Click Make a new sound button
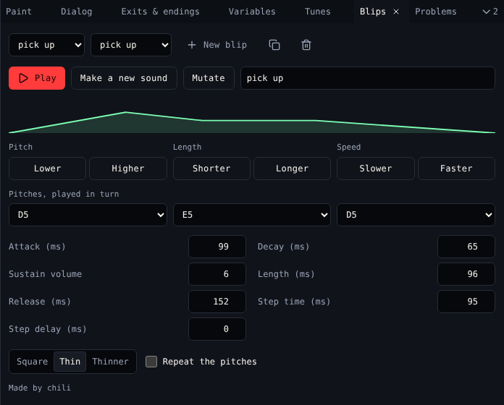504x405 pixels. tap(124, 78)
